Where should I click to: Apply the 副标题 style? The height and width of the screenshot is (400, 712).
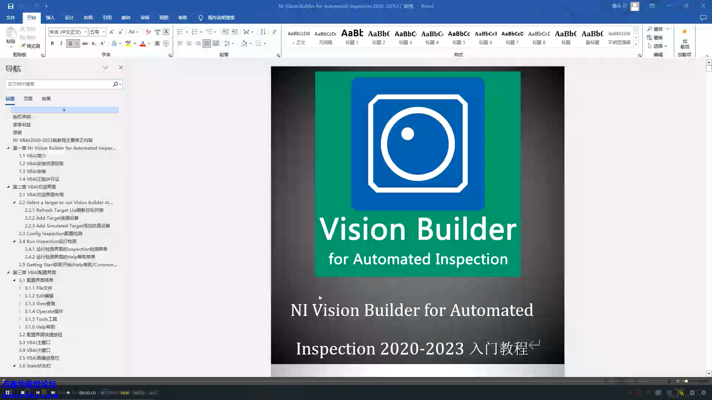(x=592, y=37)
